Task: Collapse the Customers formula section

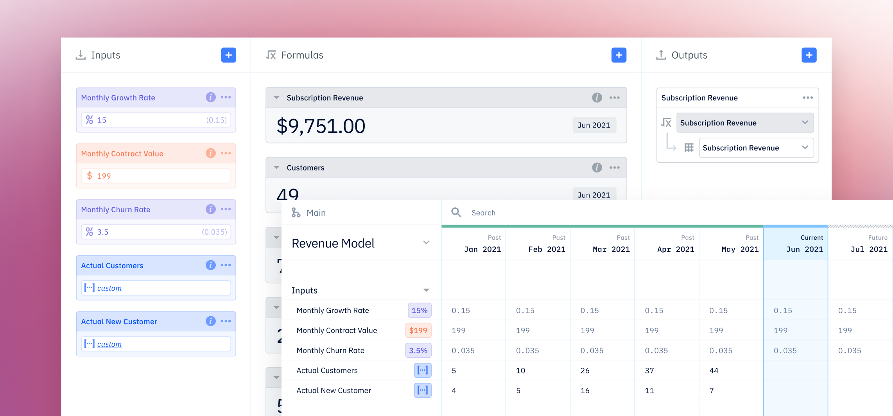Action: pyautogui.click(x=276, y=167)
